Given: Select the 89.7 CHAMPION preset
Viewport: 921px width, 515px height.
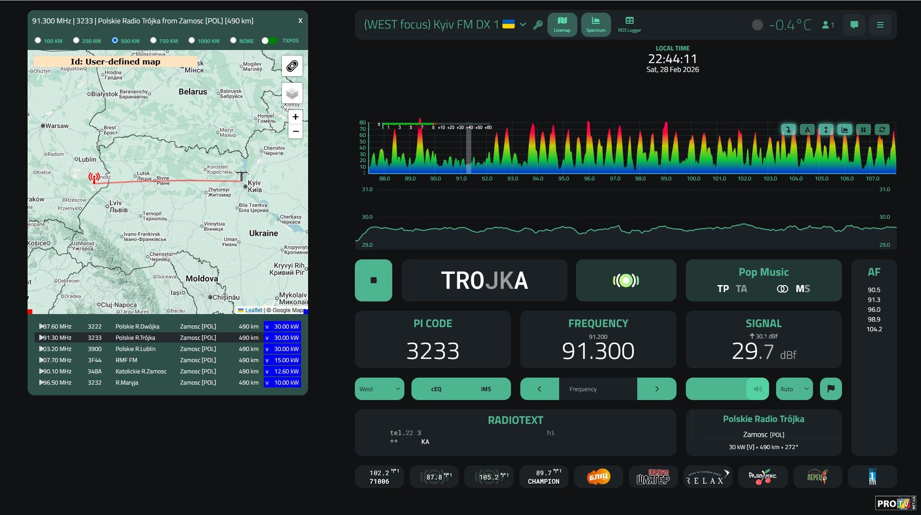Looking at the screenshot, I should pos(544,477).
